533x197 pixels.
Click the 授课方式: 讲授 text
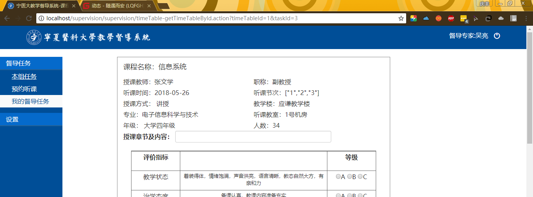pos(146,104)
